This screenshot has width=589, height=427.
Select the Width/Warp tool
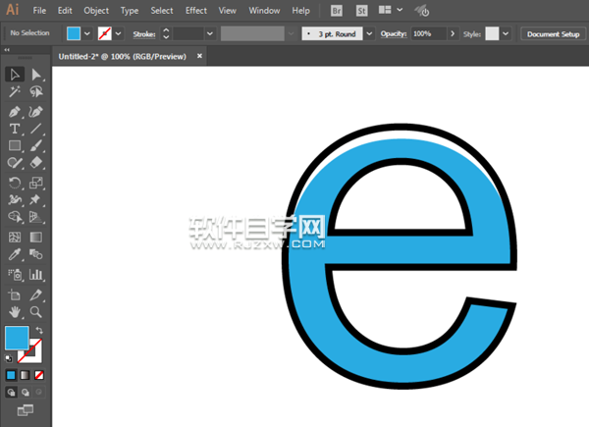point(15,199)
